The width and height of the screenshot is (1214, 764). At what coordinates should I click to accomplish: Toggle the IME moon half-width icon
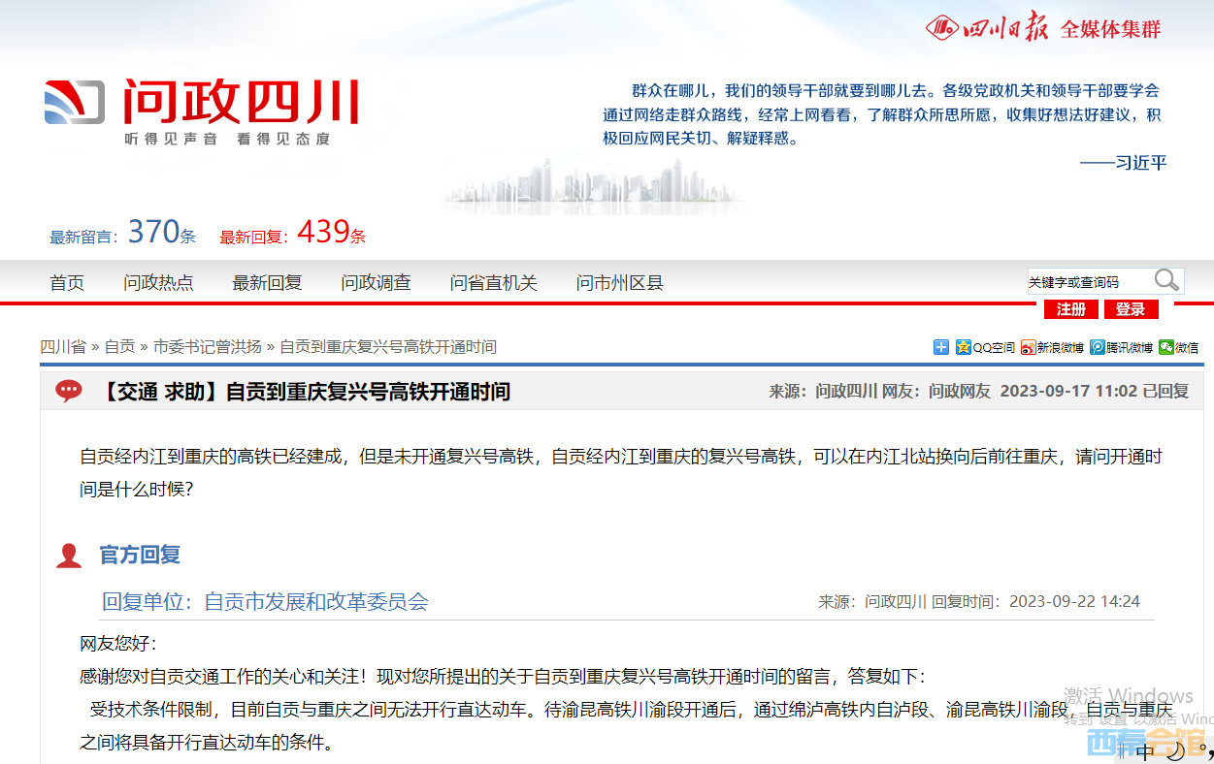[1175, 750]
